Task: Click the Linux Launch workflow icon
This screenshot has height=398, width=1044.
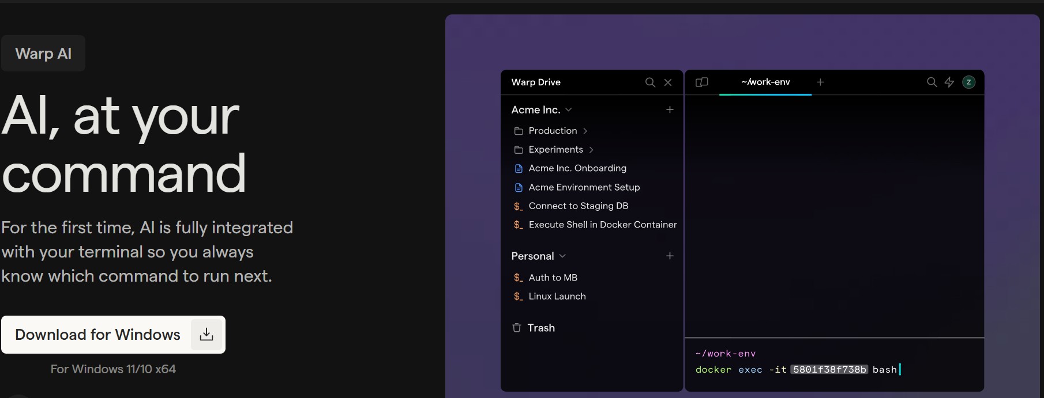Action: pyautogui.click(x=518, y=297)
